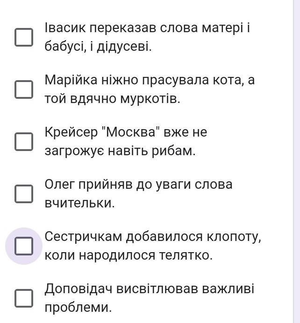The height and width of the screenshot is (323, 300).
Task: Click the word "Крейсер"
Action: point(70,132)
